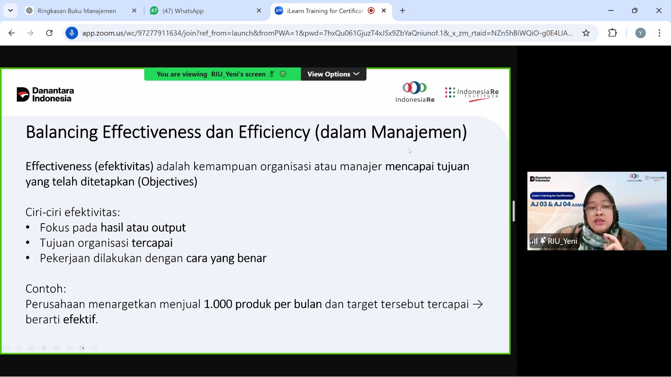Click the muted mic icon on sharing banner
Image resolution: width=671 pixels, height=377 pixels.
(x=272, y=74)
